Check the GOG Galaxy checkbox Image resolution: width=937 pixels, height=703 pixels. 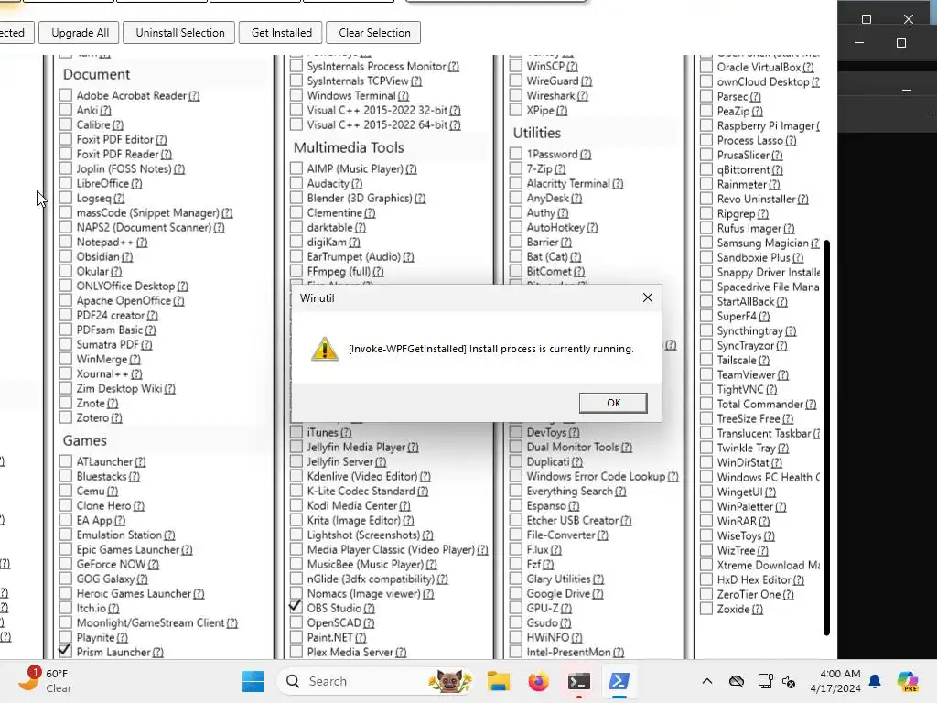click(x=66, y=579)
